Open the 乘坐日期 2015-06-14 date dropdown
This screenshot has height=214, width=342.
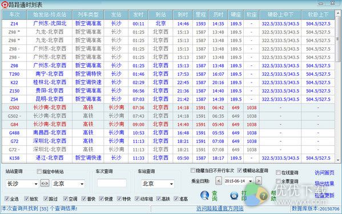click(251, 181)
